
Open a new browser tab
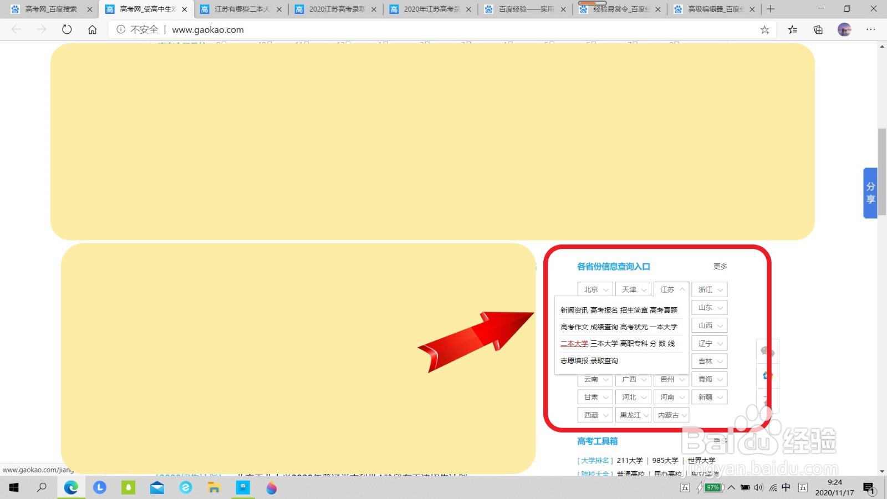click(x=771, y=9)
